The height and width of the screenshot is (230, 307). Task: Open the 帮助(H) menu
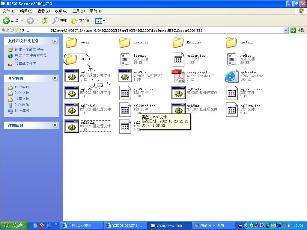tap(96, 11)
